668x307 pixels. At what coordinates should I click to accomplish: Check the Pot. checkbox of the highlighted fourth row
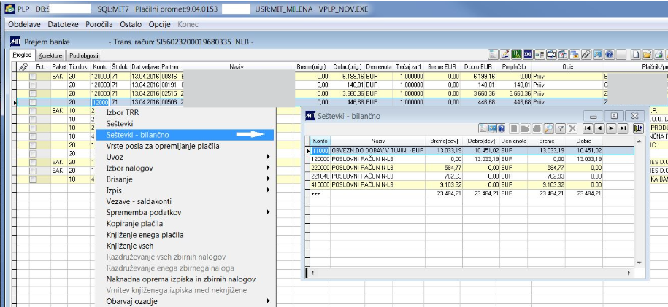32,103
